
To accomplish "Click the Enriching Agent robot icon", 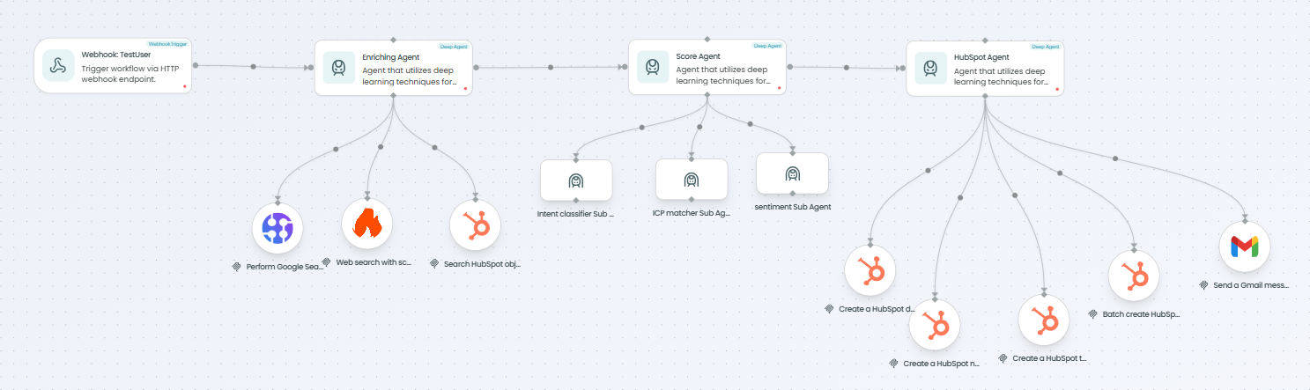I will 339,67.
